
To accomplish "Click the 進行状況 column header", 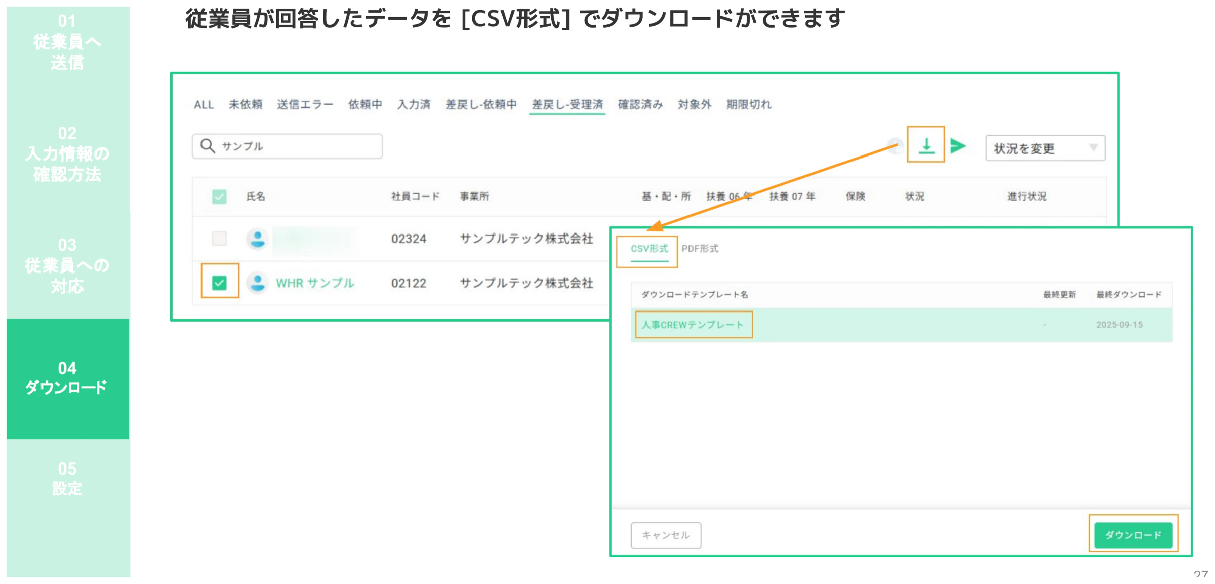I will (x=1027, y=196).
